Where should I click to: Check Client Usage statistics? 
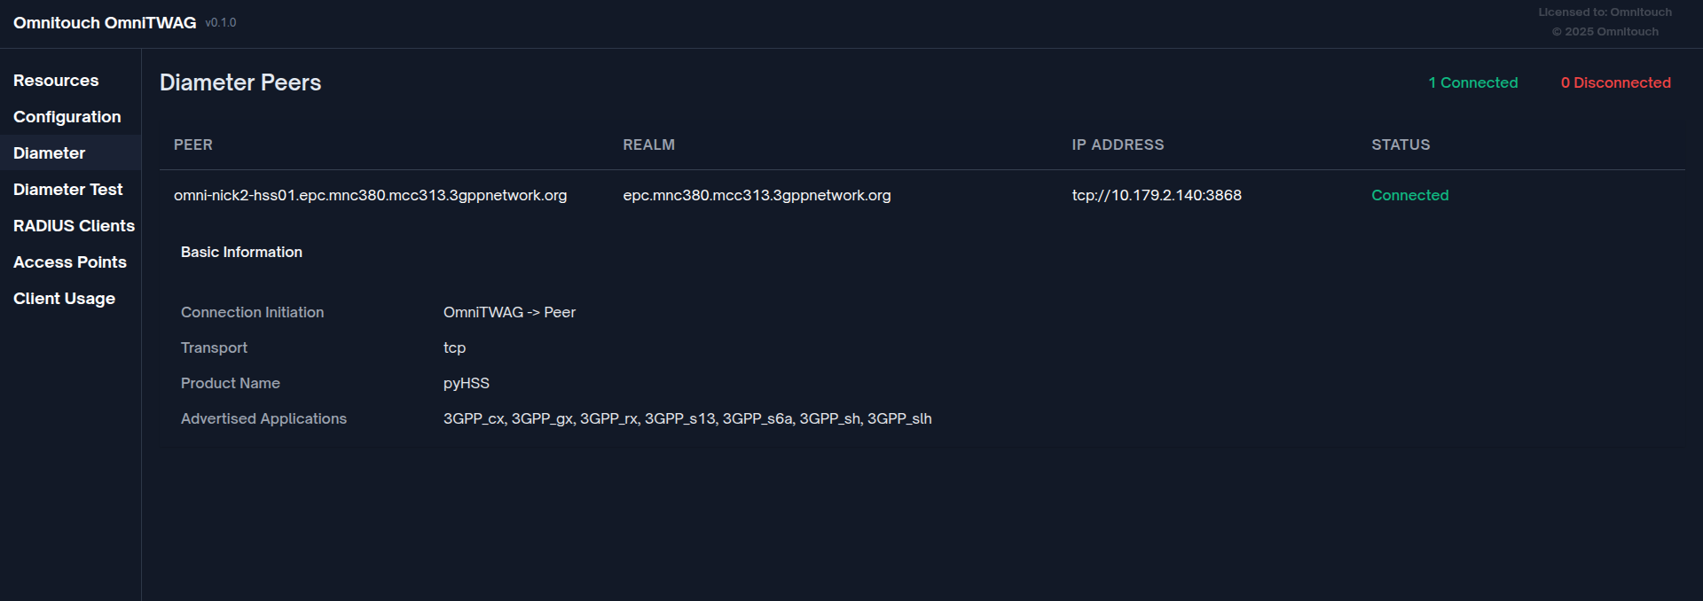point(64,298)
